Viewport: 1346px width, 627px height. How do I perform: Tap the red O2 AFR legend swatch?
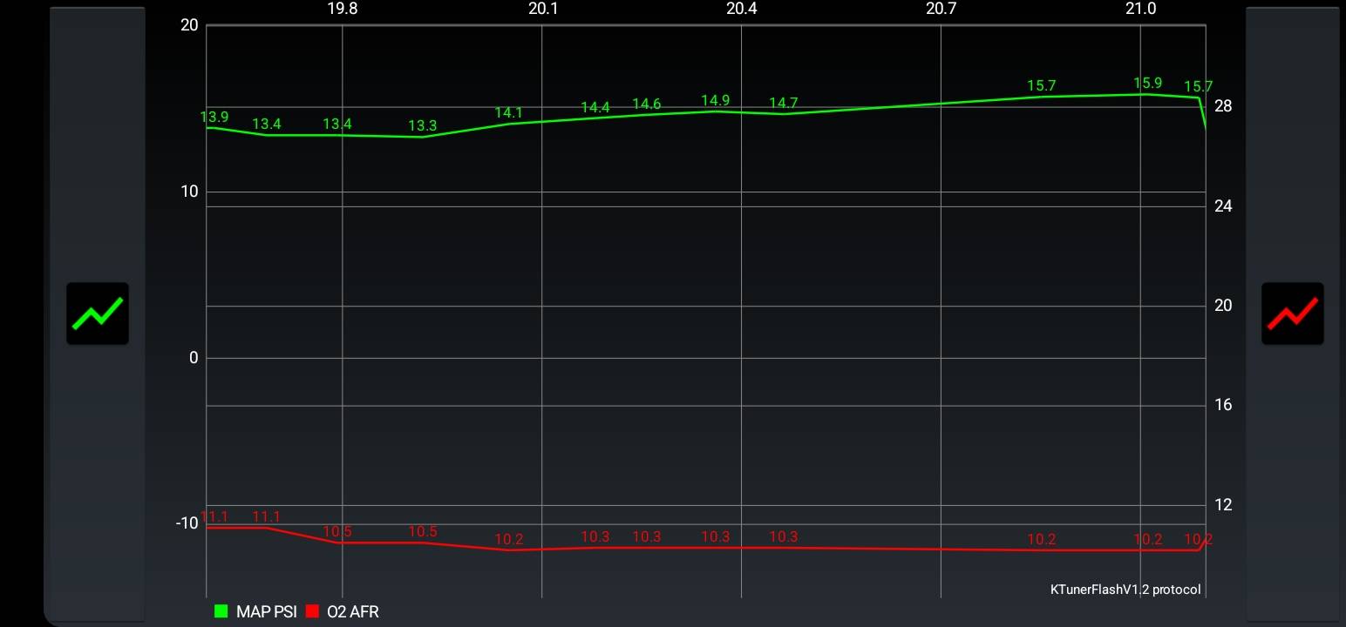[312, 611]
